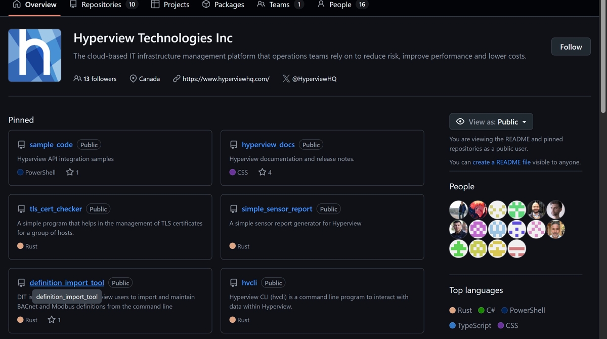Image resolution: width=607 pixels, height=339 pixels.
Task: Open the Packages tab
Action: [x=223, y=5]
